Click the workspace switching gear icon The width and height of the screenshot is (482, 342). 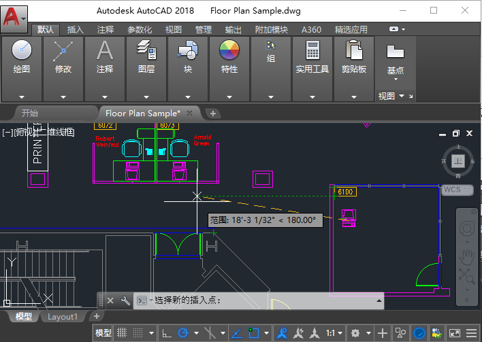pyautogui.click(x=355, y=333)
